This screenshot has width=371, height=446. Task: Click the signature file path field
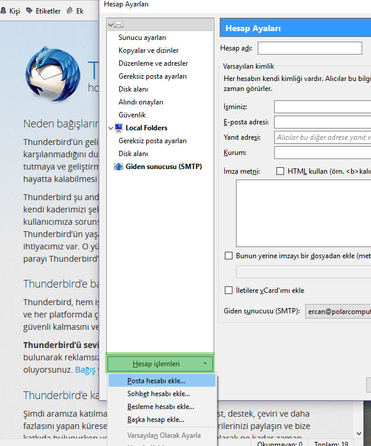(x=303, y=272)
